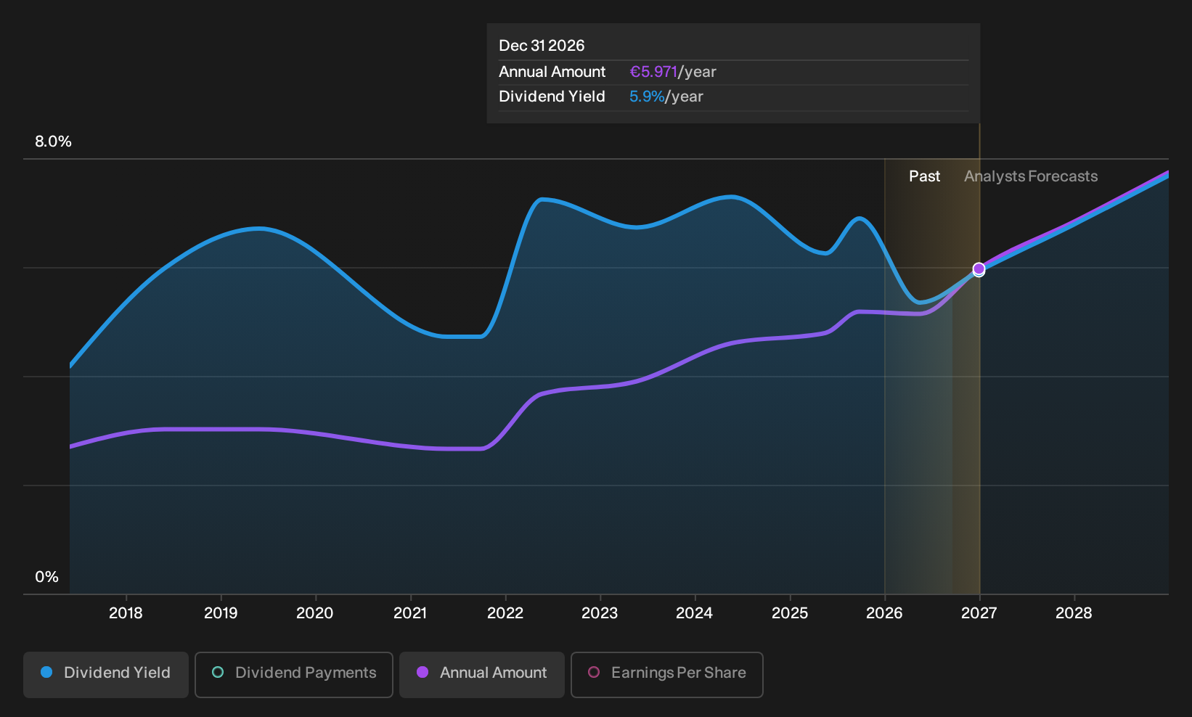Click the Annual Amount label in the tooltip
Screen dimensions: 1192x717
point(552,72)
